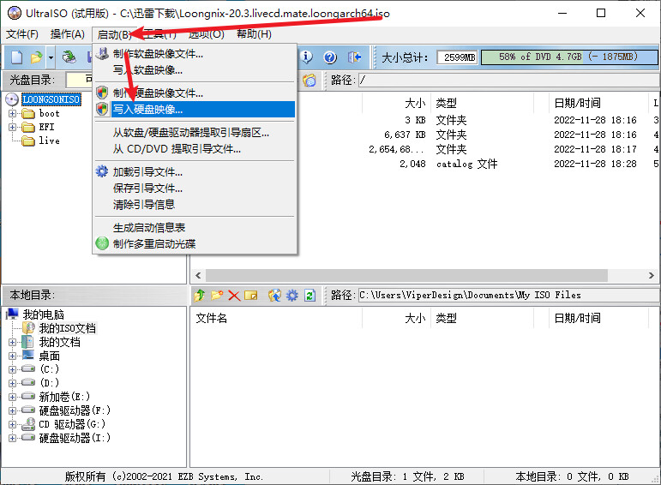Screen dimensions: 661x485
Task: Open the 文件(F) menu
Action: pyautogui.click(x=22, y=34)
